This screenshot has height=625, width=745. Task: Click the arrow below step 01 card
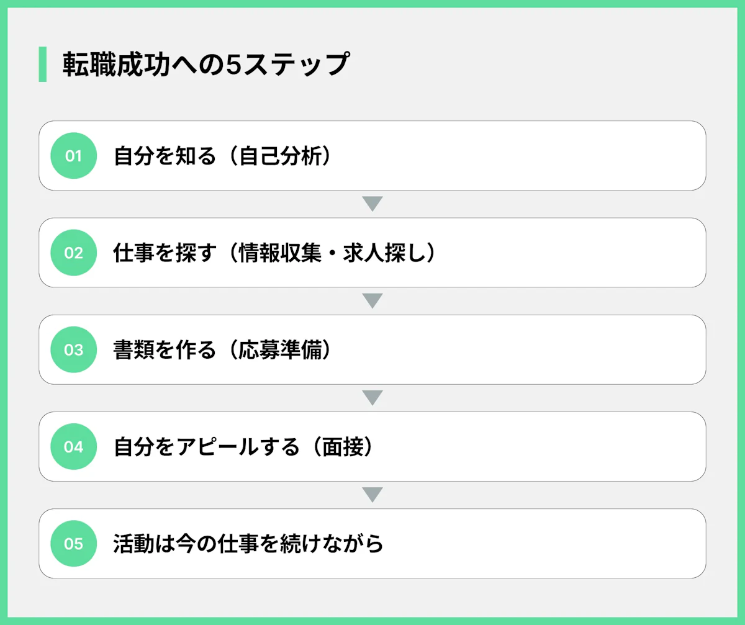coord(372,204)
